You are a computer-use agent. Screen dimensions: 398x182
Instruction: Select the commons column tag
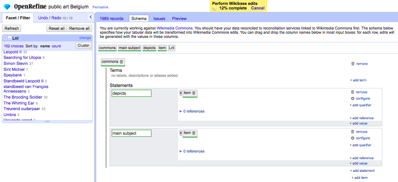[x=107, y=48]
